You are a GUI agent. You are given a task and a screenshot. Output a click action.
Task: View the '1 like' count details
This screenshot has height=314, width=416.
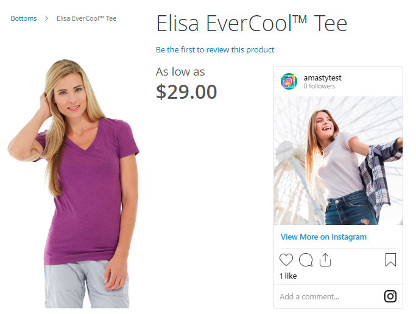coord(288,276)
